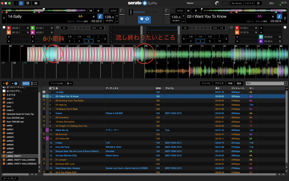Open the ブラウズ panel tab
This screenshot has height=181, width=289.
coord(219,83)
